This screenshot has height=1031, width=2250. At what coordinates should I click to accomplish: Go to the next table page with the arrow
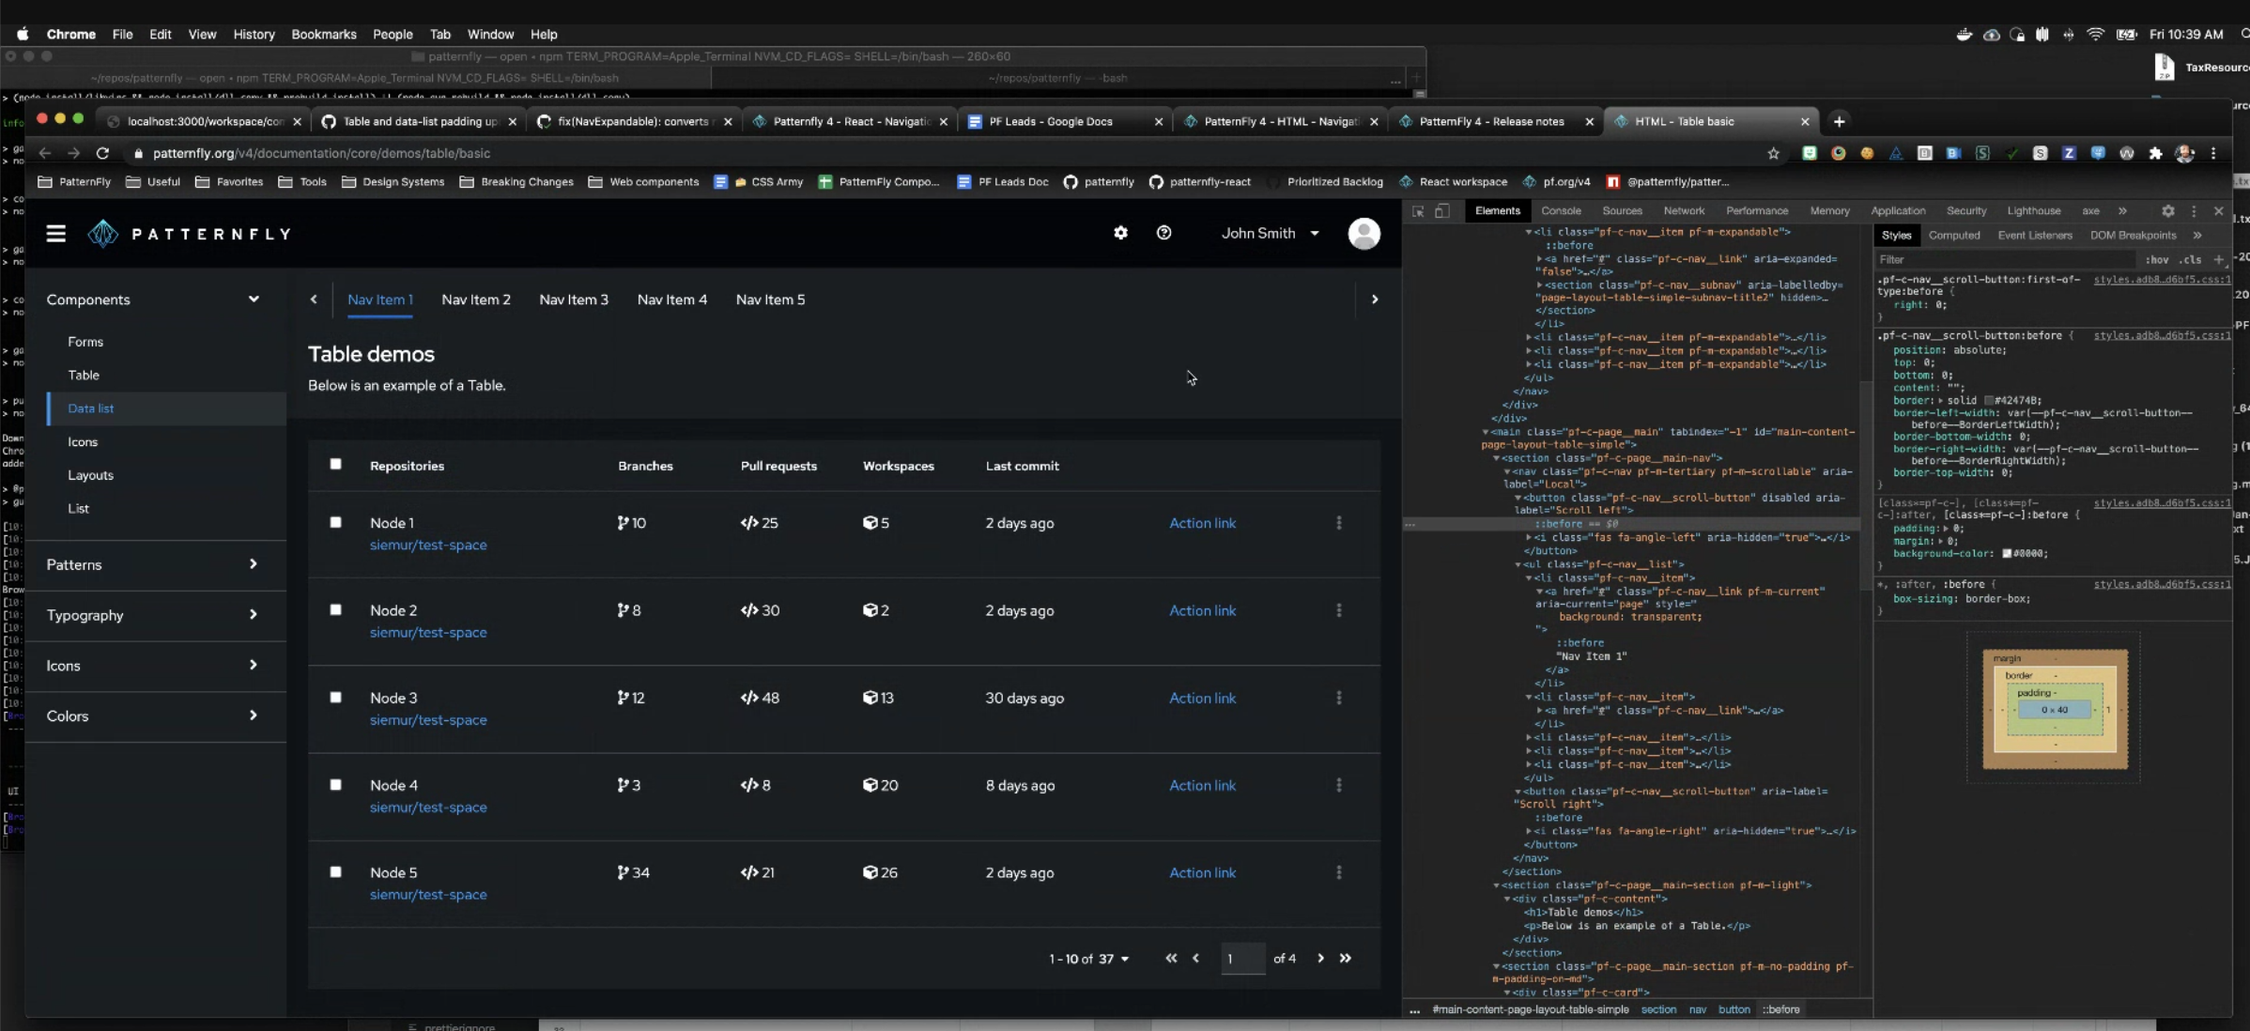pos(1319,959)
